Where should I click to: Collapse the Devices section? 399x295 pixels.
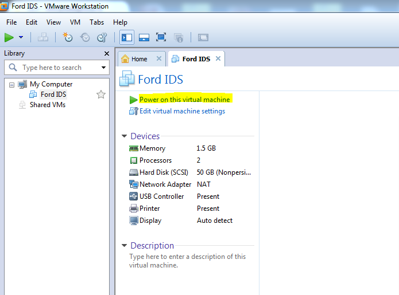125,136
